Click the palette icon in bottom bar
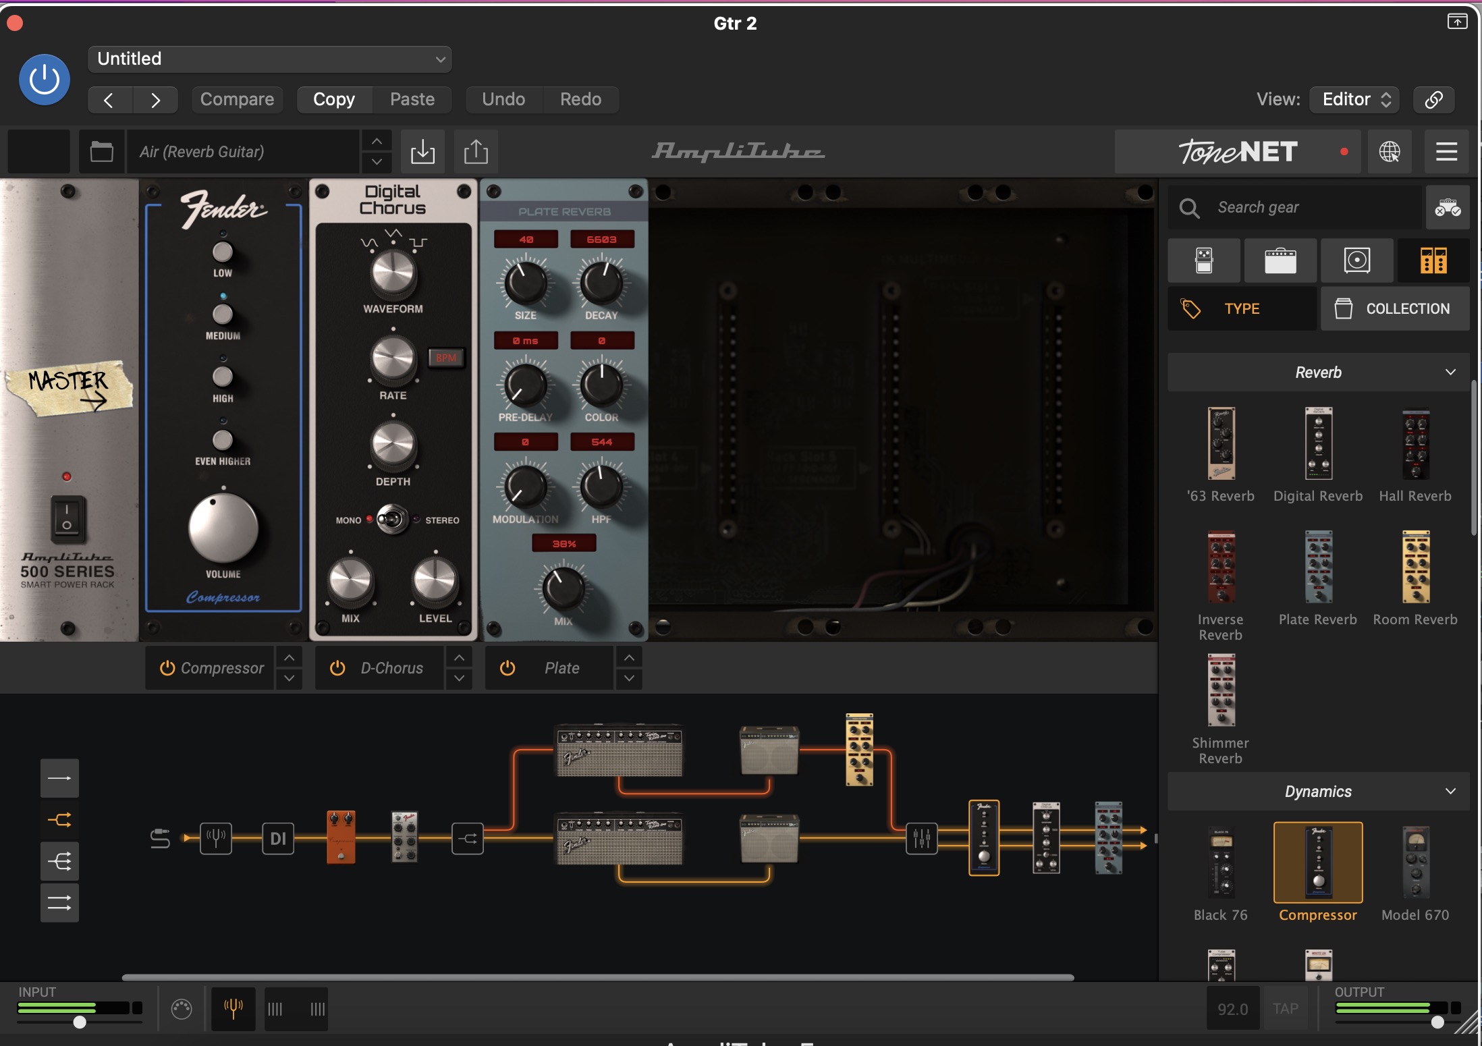1482x1046 pixels. pyautogui.click(x=182, y=1009)
